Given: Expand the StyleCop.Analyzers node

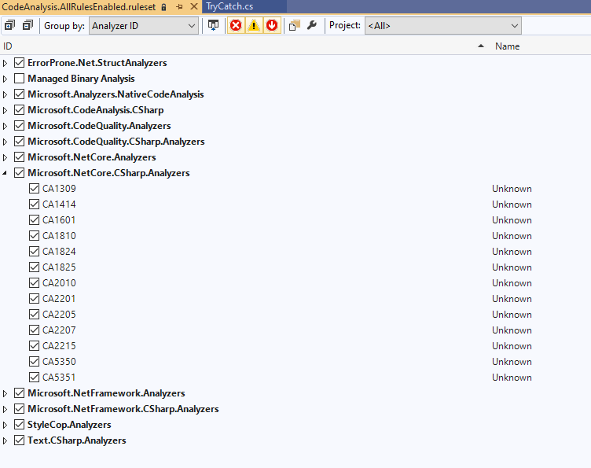Looking at the screenshot, I should click(x=5, y=425).
